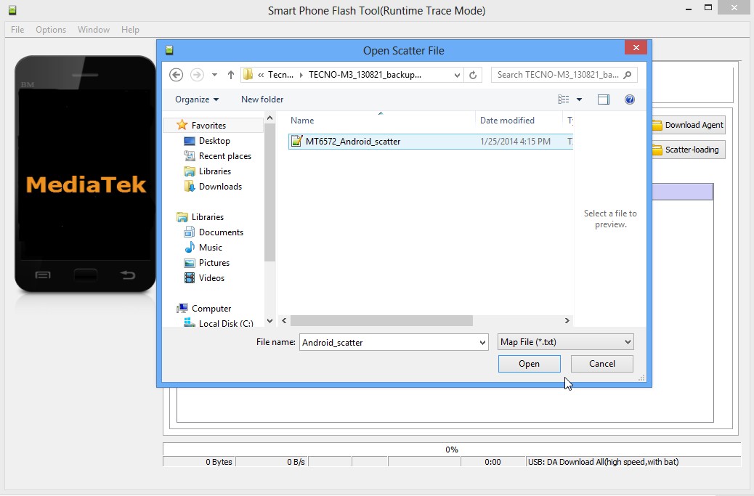
Task: Toggle the preview pane visibility
Action: [604, 99]
